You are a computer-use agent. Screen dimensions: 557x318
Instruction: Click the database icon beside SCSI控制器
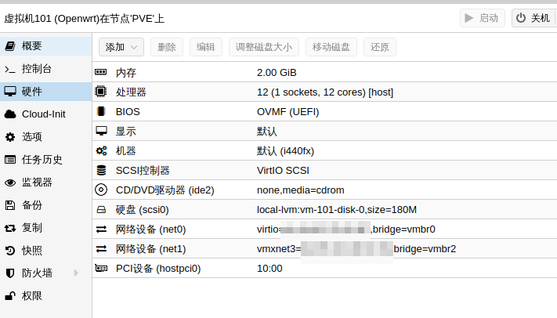[101, 170]
